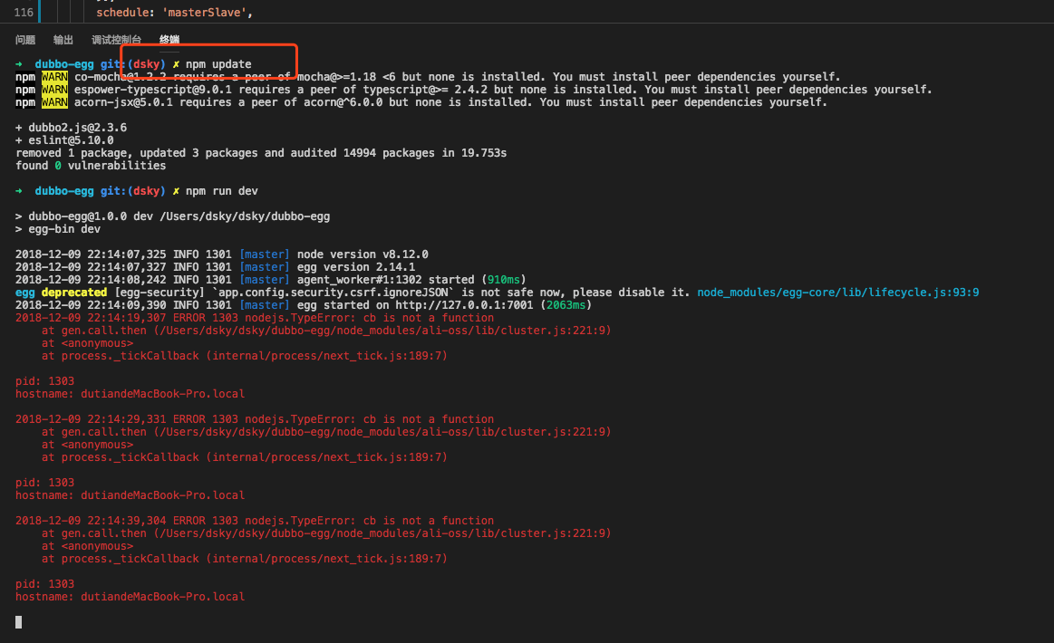Image resolution: width=1054 pixels, height=643 pixels.
Task: Switch to the 输出 (Output) tab
Action: tap(63, 39)
